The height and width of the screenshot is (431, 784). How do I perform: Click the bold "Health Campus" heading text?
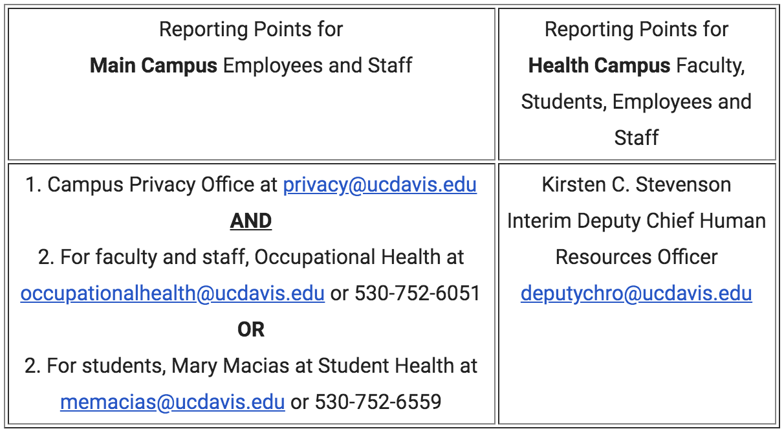coord(599,65)
